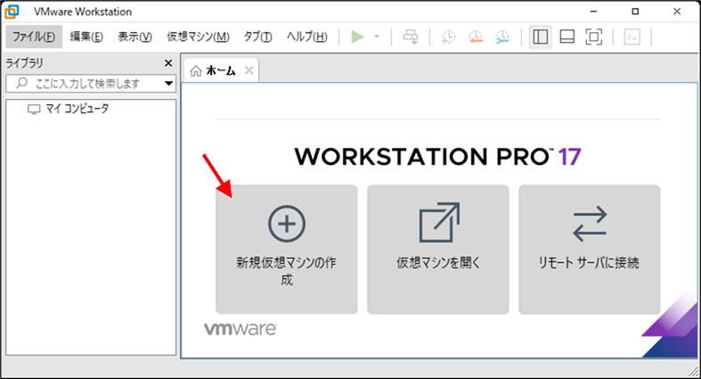Minimize the VMware Workstation window
This screenshot has width=701, height=379.
pyautogui.click(x=593, y=12)
